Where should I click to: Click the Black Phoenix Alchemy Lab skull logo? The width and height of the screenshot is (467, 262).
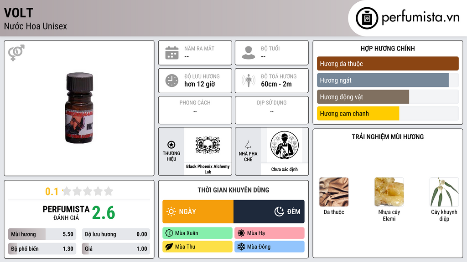coord(208,145)
